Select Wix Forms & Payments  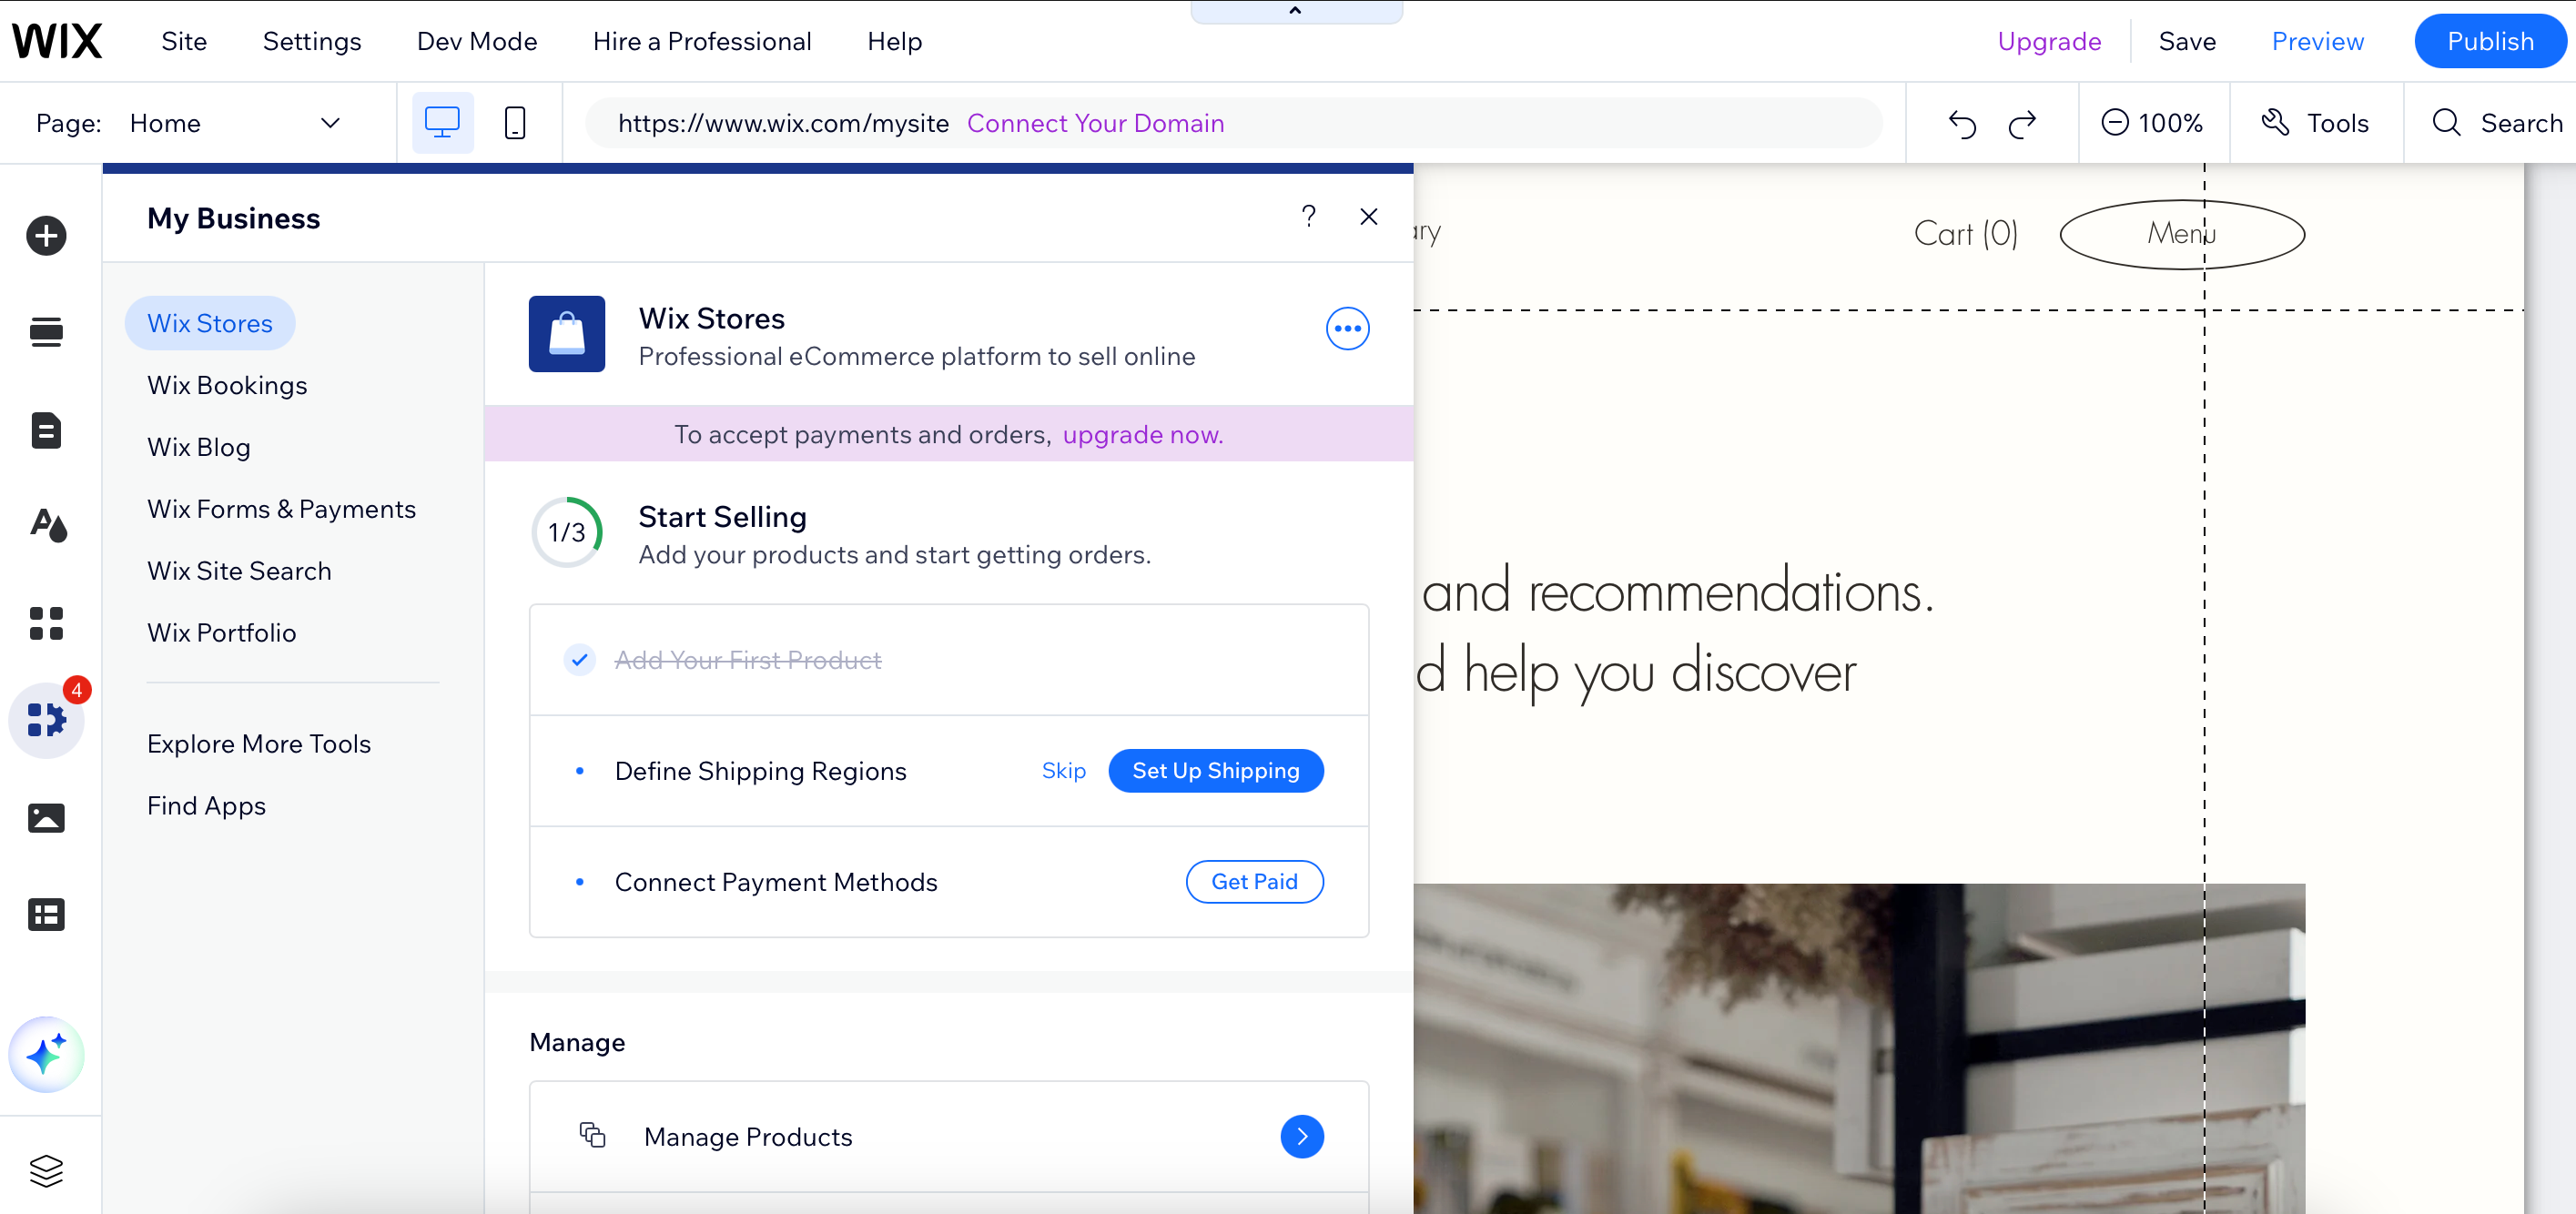point(281,509)
